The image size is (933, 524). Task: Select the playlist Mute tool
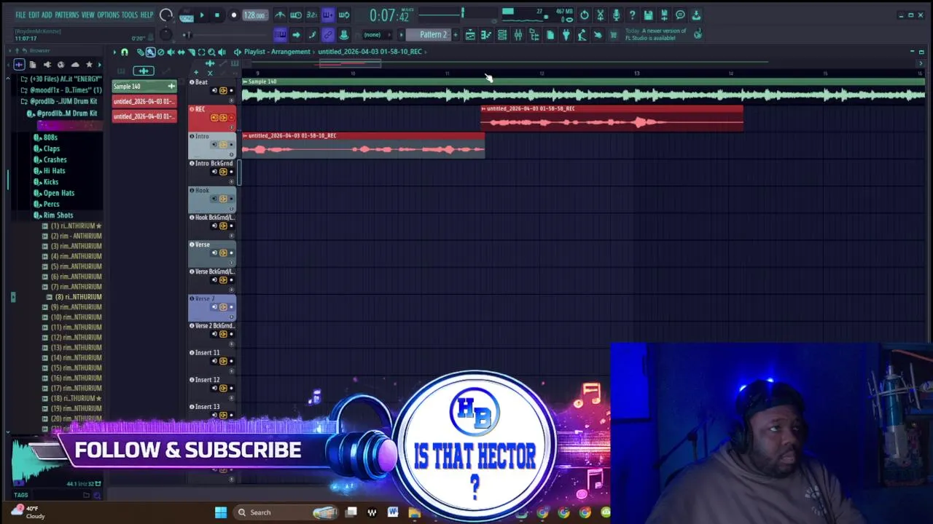(171, 52)
